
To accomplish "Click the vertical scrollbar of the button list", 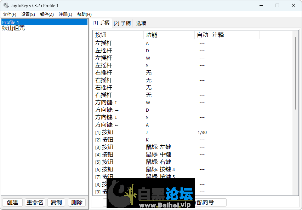I will (295, 73).
